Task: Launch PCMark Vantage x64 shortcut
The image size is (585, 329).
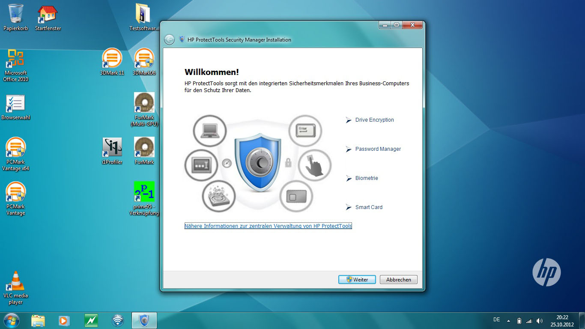Action: coord(16,154)
